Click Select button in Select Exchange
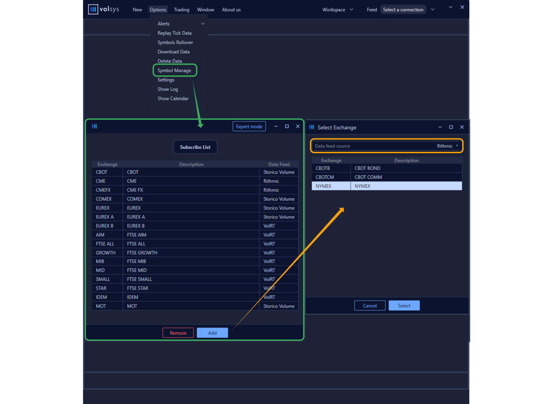This screenshot has height=404, width=552. (x=404, y=305)
